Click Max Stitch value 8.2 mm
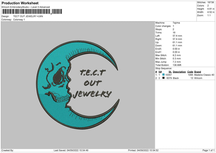216x153 pixels. tap(177, 55)
